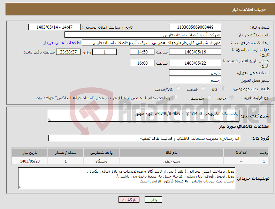Click the واحد شمارش column header
Screen dimensions: 275x209
pyautogui.click(x=101, y=153)
